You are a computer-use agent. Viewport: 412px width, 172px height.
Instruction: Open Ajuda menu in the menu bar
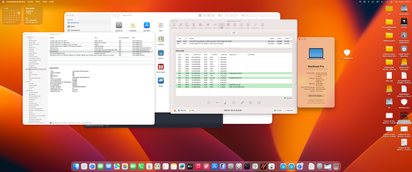point(51,2)
